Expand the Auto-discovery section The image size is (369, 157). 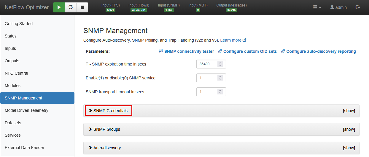coord(107,148)
